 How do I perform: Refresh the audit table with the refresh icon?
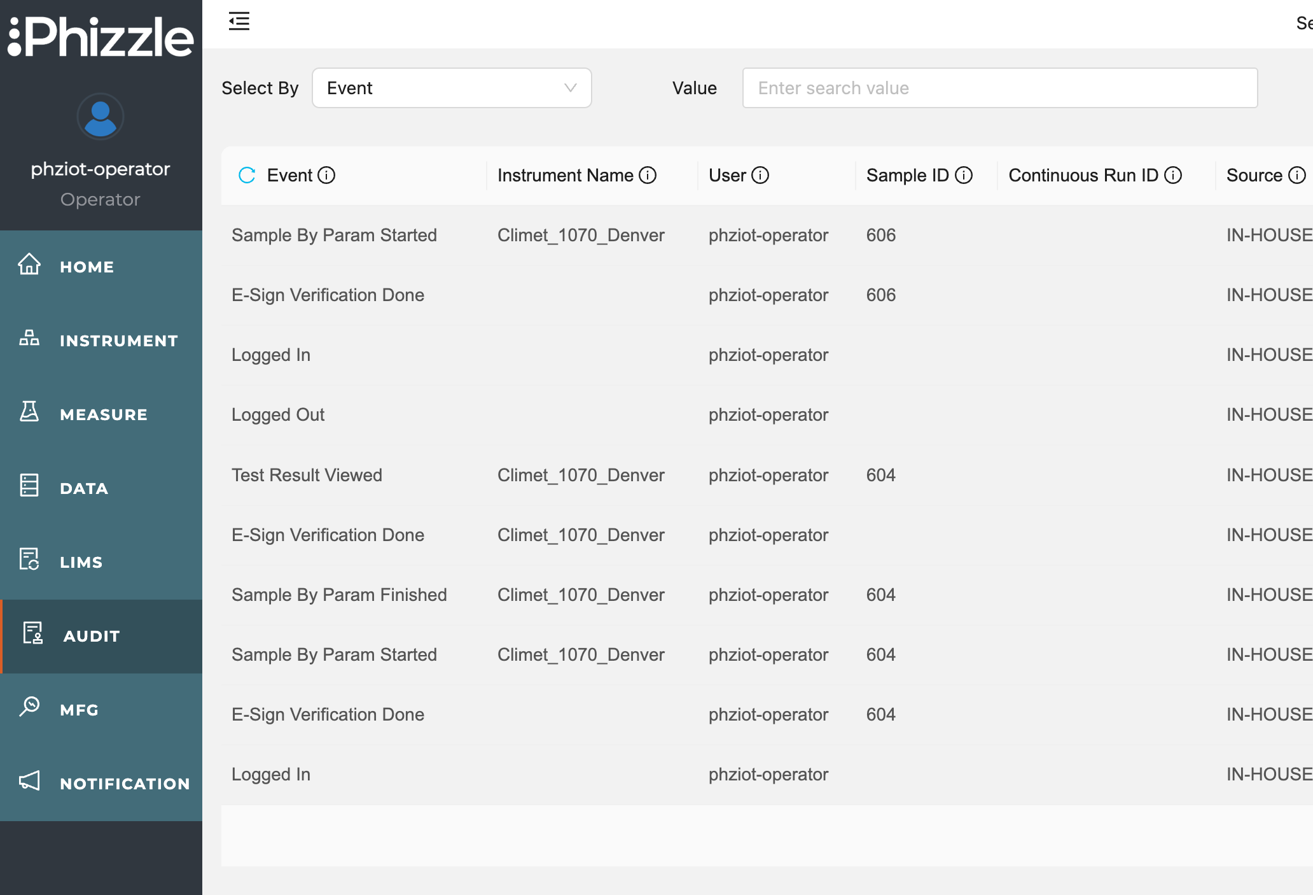coord(246,175)
